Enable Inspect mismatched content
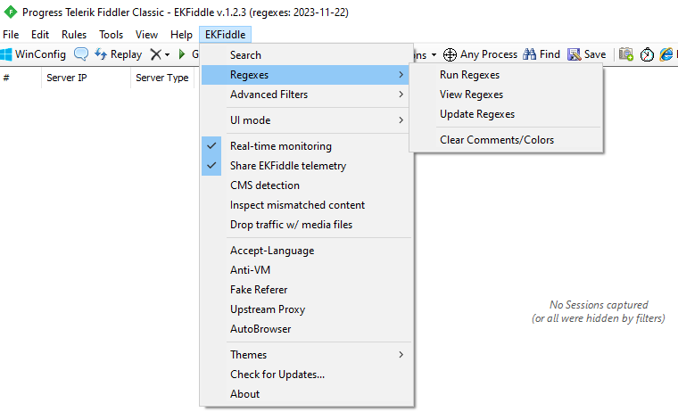Screen dimensions: 678x420 tap(306, 205)
